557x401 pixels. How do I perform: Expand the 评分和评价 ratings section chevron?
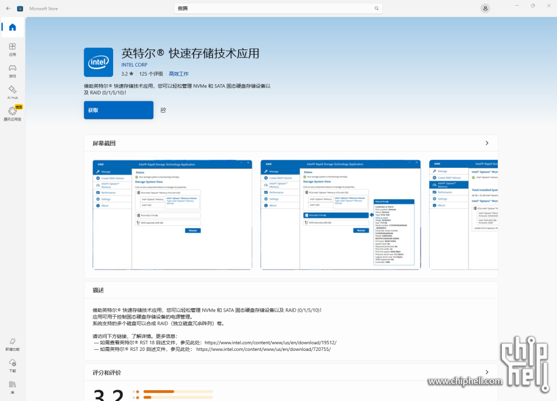click(x=487, y=372)
